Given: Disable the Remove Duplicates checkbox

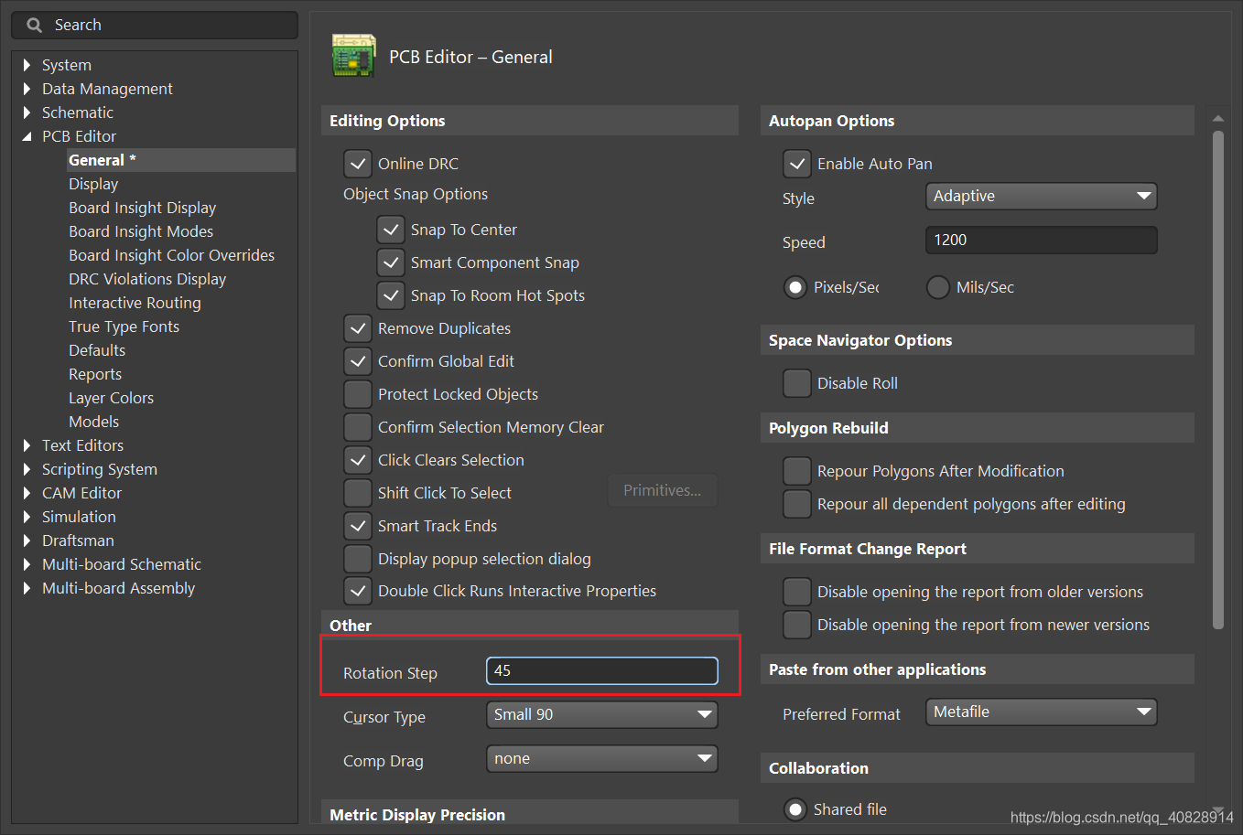Looking at the screenshot, I should [358, 328].
